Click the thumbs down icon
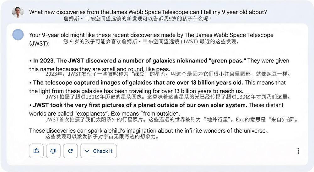The image size is (314, 172). pos(53,151)
